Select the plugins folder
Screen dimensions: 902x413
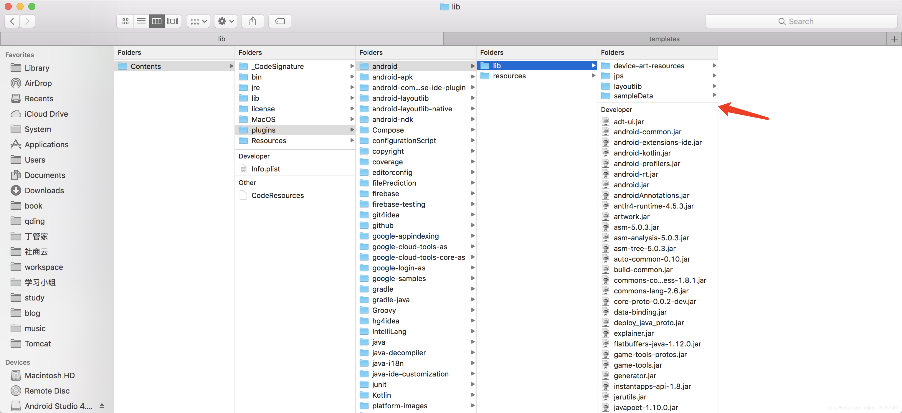point(295,130)
